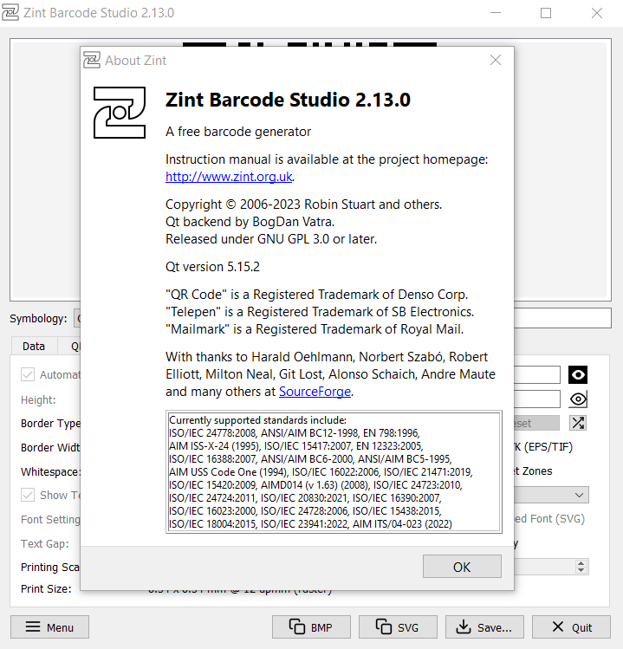Click the background colour eye icon
623x649 pixels.
[x=578, y=399]
